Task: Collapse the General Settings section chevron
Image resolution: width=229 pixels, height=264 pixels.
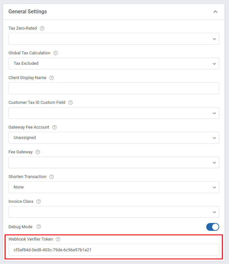Action: coord(215,12)
